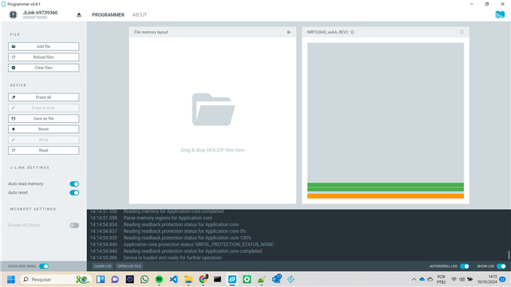Click the JLink device chip icon
The width and height of the screenshot is (511, 287).
click(13, 14)
